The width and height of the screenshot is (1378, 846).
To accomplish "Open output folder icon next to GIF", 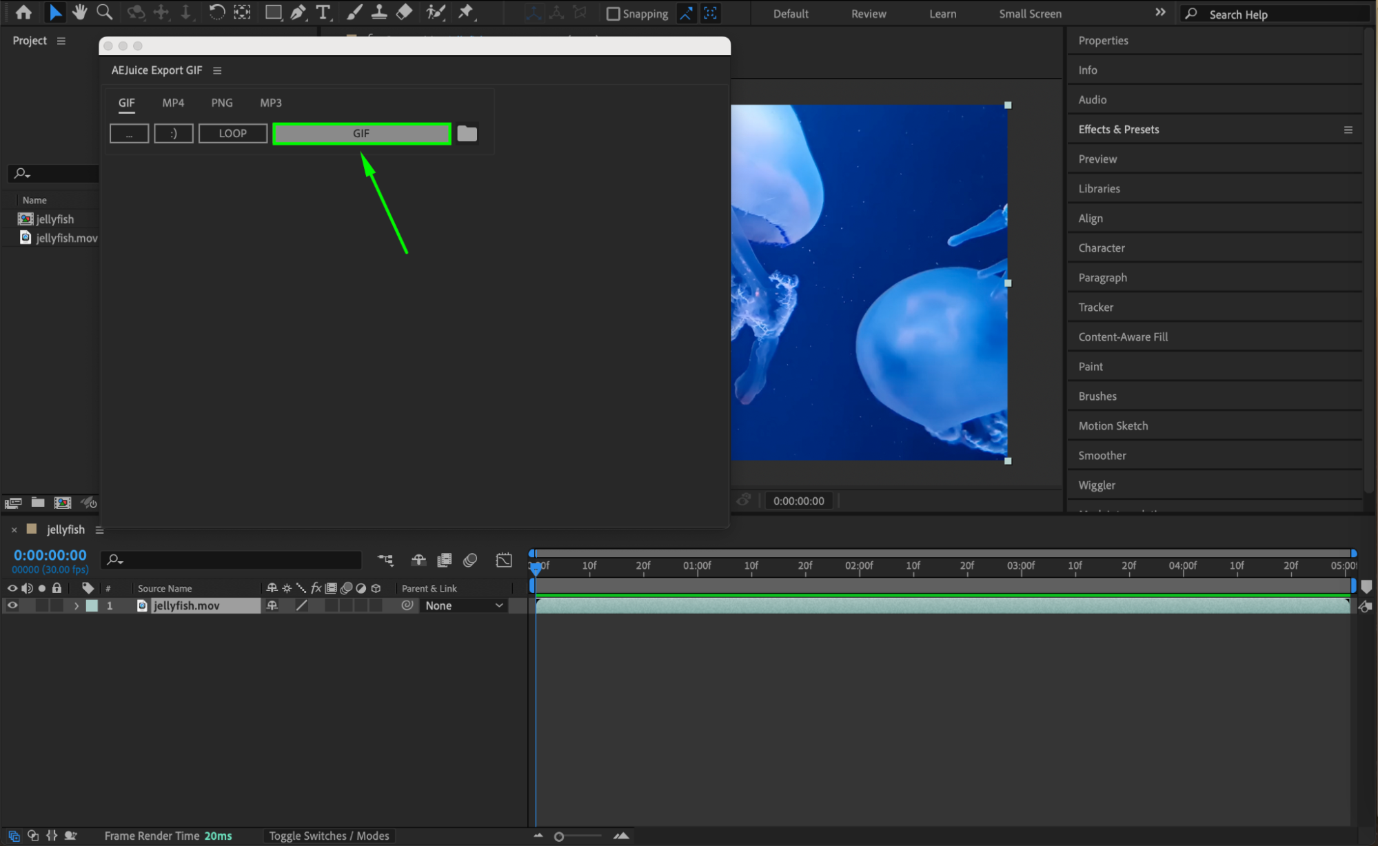I will (x=467, y=133).
